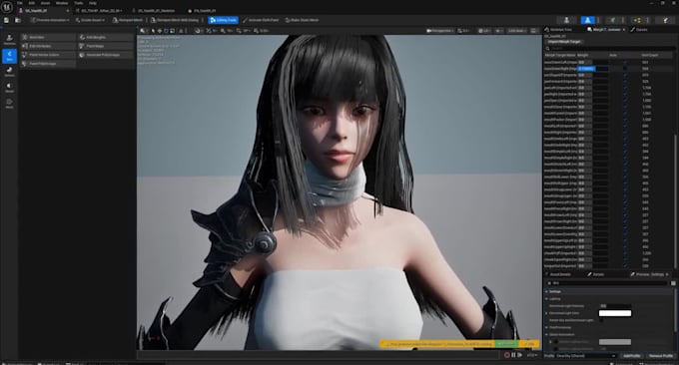Click the record button under viewport
The image size is (679, 365).
[506, 355]
